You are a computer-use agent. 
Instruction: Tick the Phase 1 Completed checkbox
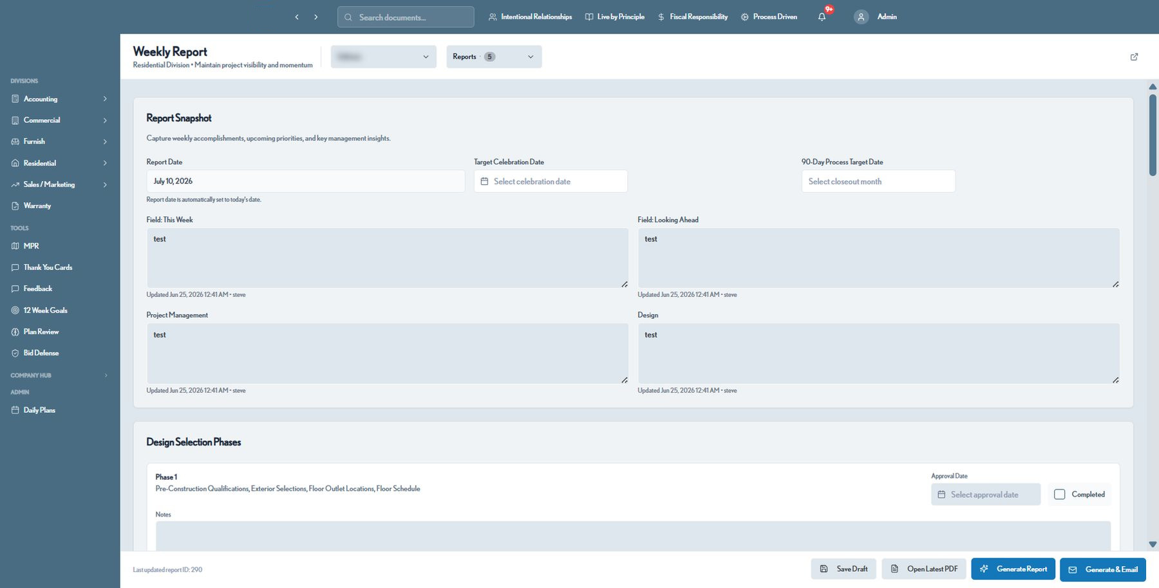tap(1059, 494)
